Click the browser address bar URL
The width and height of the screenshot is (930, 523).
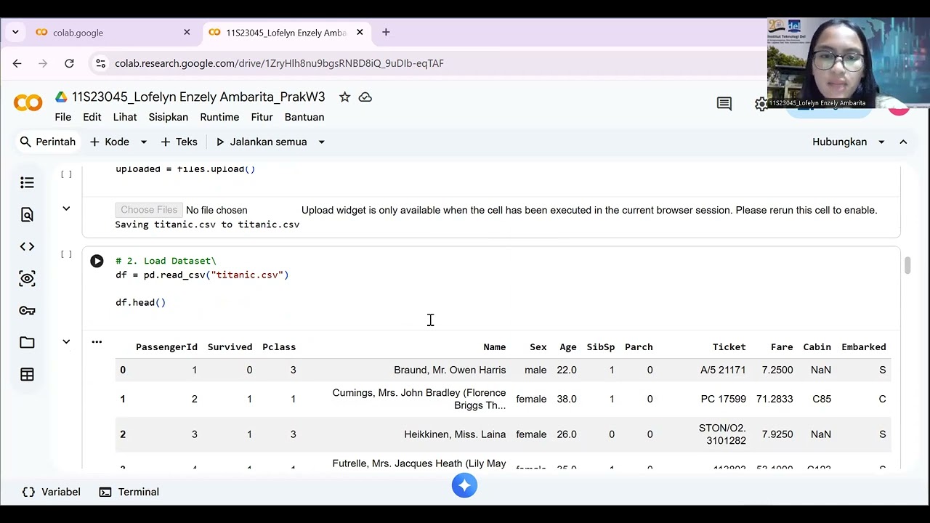pyautogui.click(x=279, y=63)
